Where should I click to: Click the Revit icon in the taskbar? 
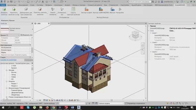[x=79, y=108]
